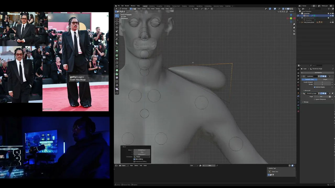Select the Cursor tool in the toolbar
The image size is (335, 188).
pos(117,19)
